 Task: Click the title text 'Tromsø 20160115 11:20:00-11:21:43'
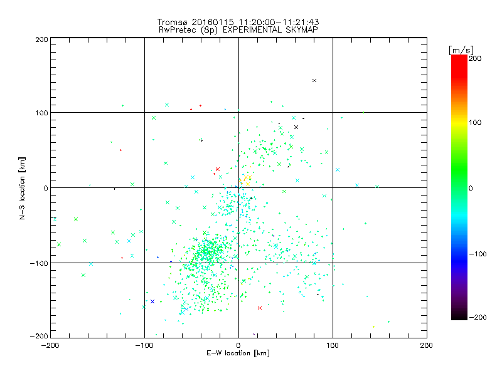[x=238, y=22]
